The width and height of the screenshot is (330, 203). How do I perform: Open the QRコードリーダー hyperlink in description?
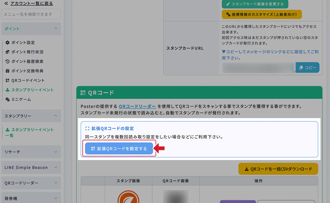pyautogui.click(x=137, y=106)
